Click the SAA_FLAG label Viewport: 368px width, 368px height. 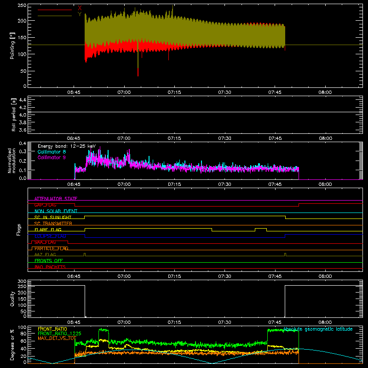pyautogui.click(x=45, y=242)
